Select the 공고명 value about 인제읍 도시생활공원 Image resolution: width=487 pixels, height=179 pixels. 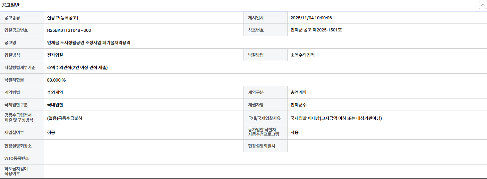pyautogui.click(x=89, y=43)
